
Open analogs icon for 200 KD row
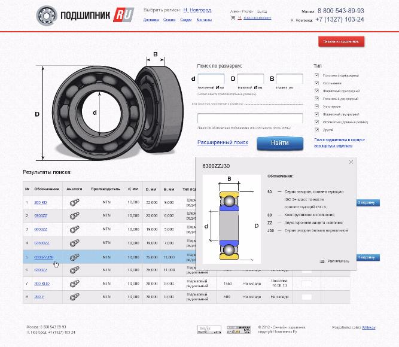(74, 203)
